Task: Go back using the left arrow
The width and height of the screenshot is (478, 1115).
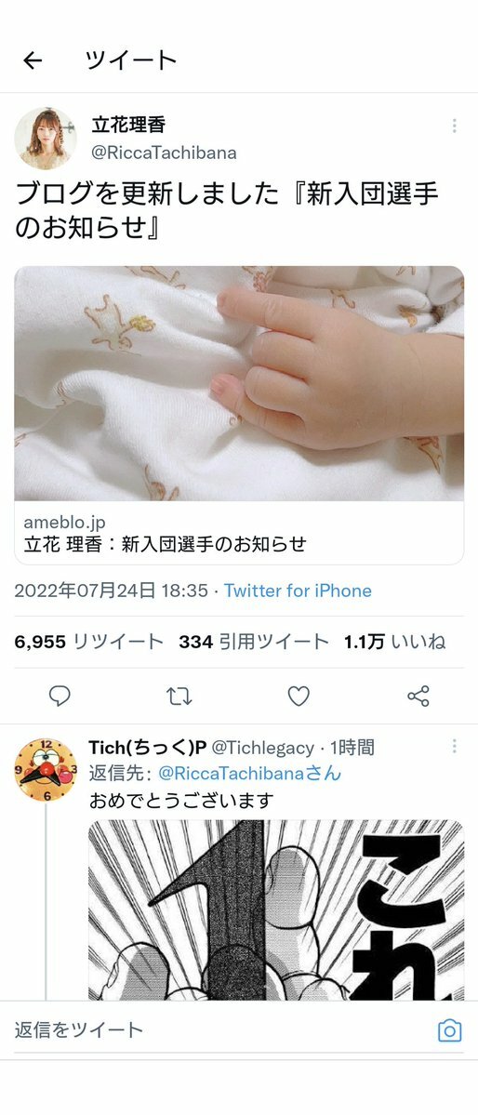Action: click(x=33, y=61)
